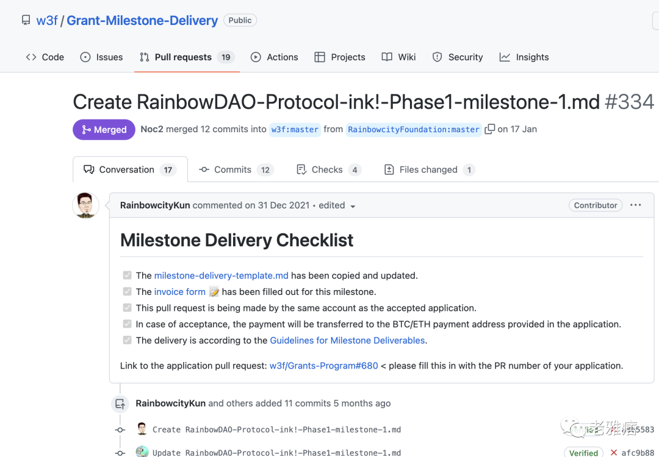View the Files changed tab
Viewport: 659px width, 457px height.
click(430, 169)
